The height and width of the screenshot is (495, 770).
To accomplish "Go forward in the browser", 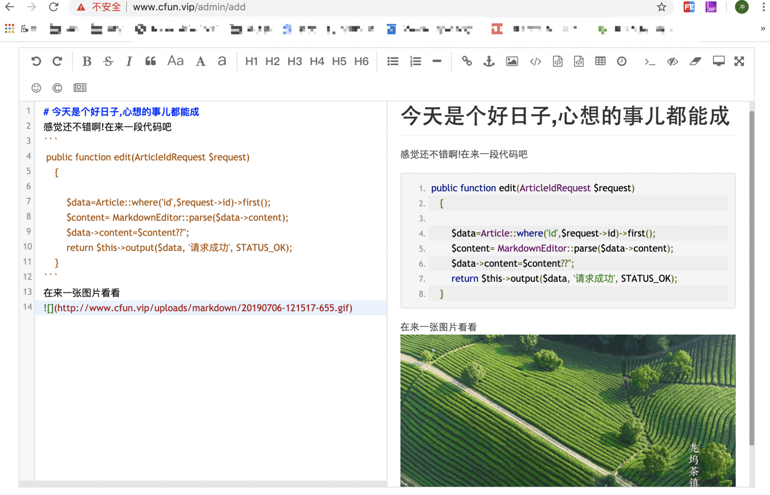I will (x=32, y=7).
